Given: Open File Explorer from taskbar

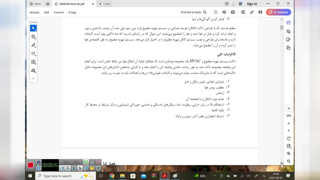Looking at the screenshot, I should [122, 176].
